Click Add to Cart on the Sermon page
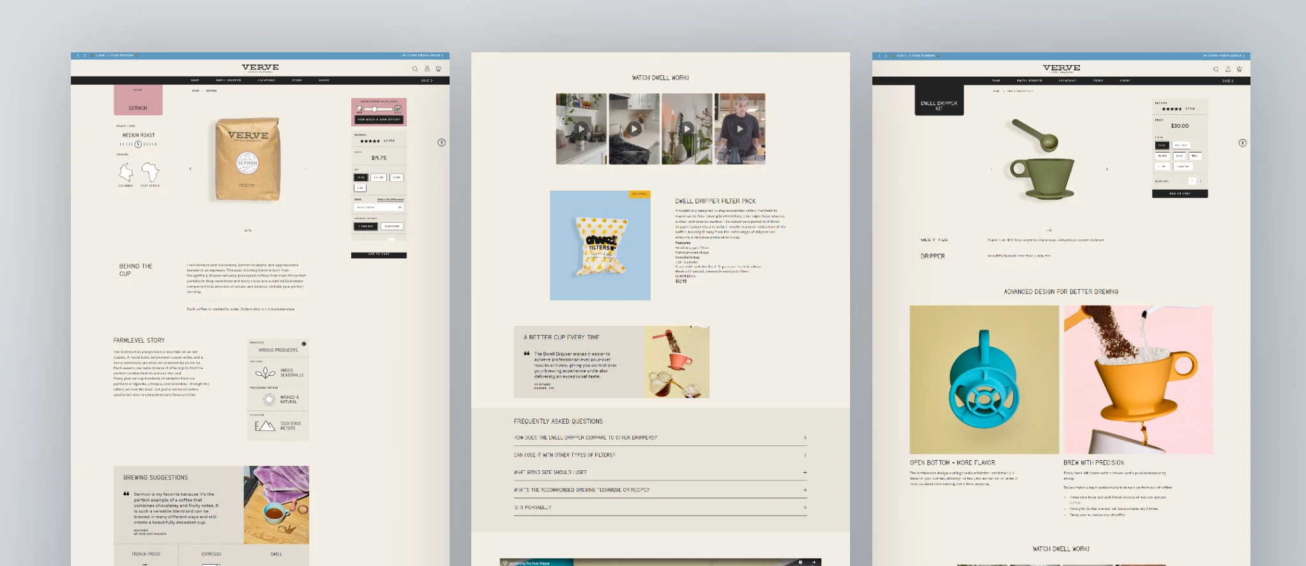Screen dimensions: 1306x566 tap(379, 255)
